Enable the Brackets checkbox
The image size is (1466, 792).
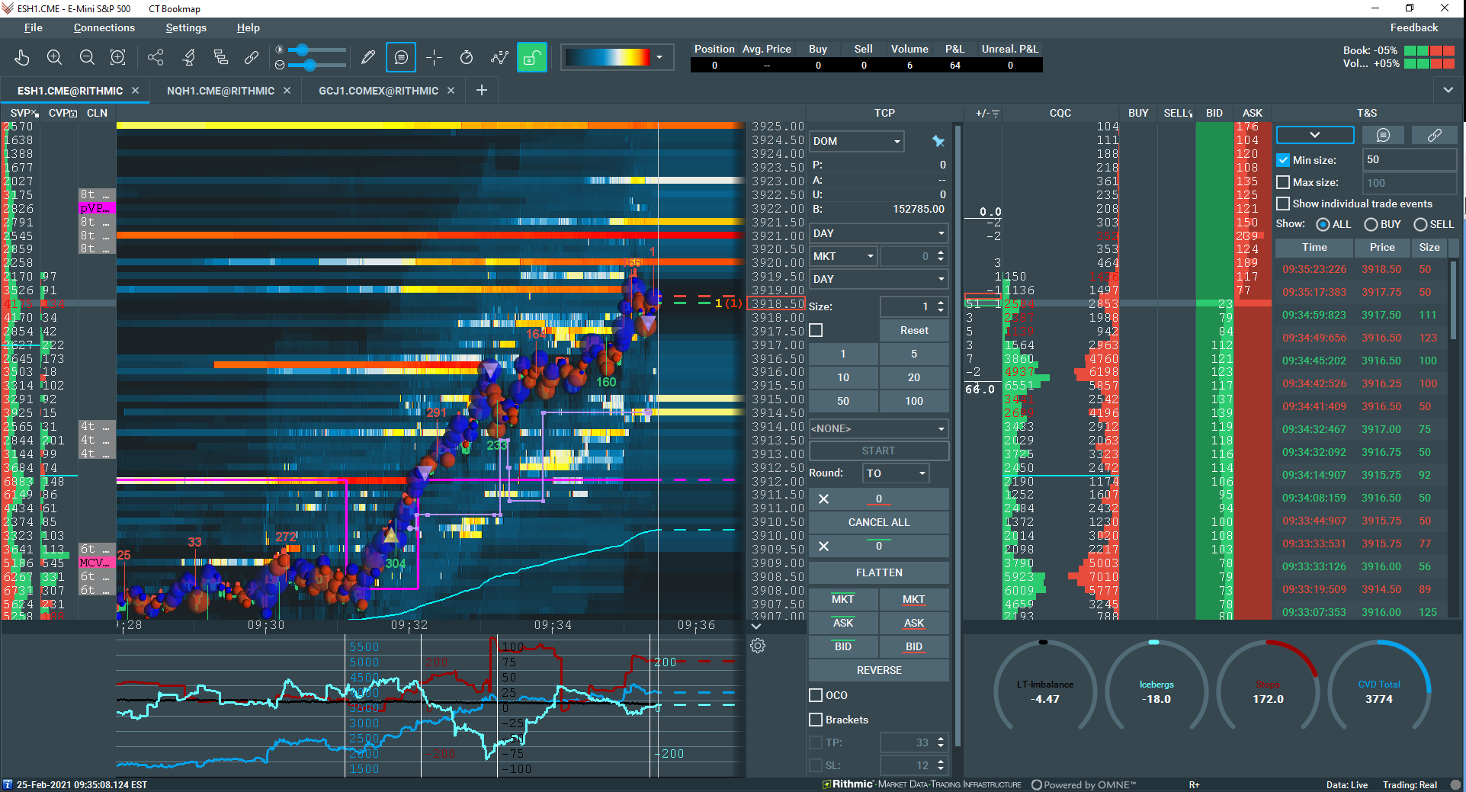coord(816,720)
